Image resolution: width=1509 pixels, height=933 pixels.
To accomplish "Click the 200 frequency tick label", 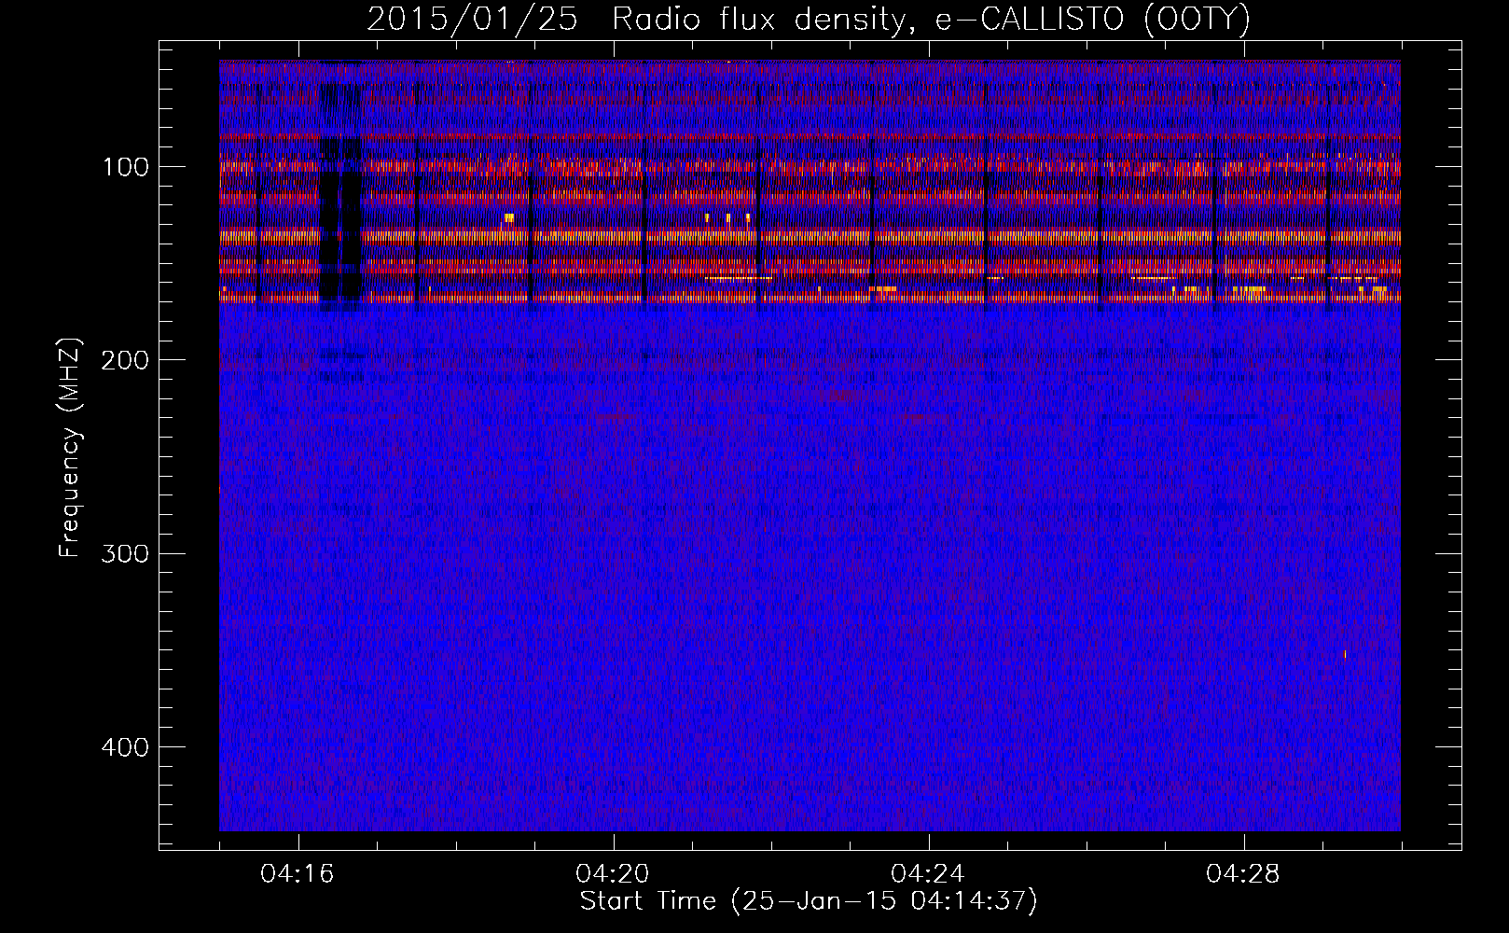I will [x=124, y=361].
